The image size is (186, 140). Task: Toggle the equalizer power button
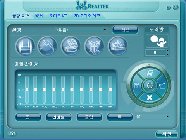[150, 86]
